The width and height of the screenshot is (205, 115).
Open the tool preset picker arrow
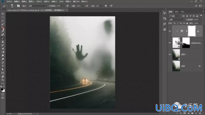(x=7, y=6)
